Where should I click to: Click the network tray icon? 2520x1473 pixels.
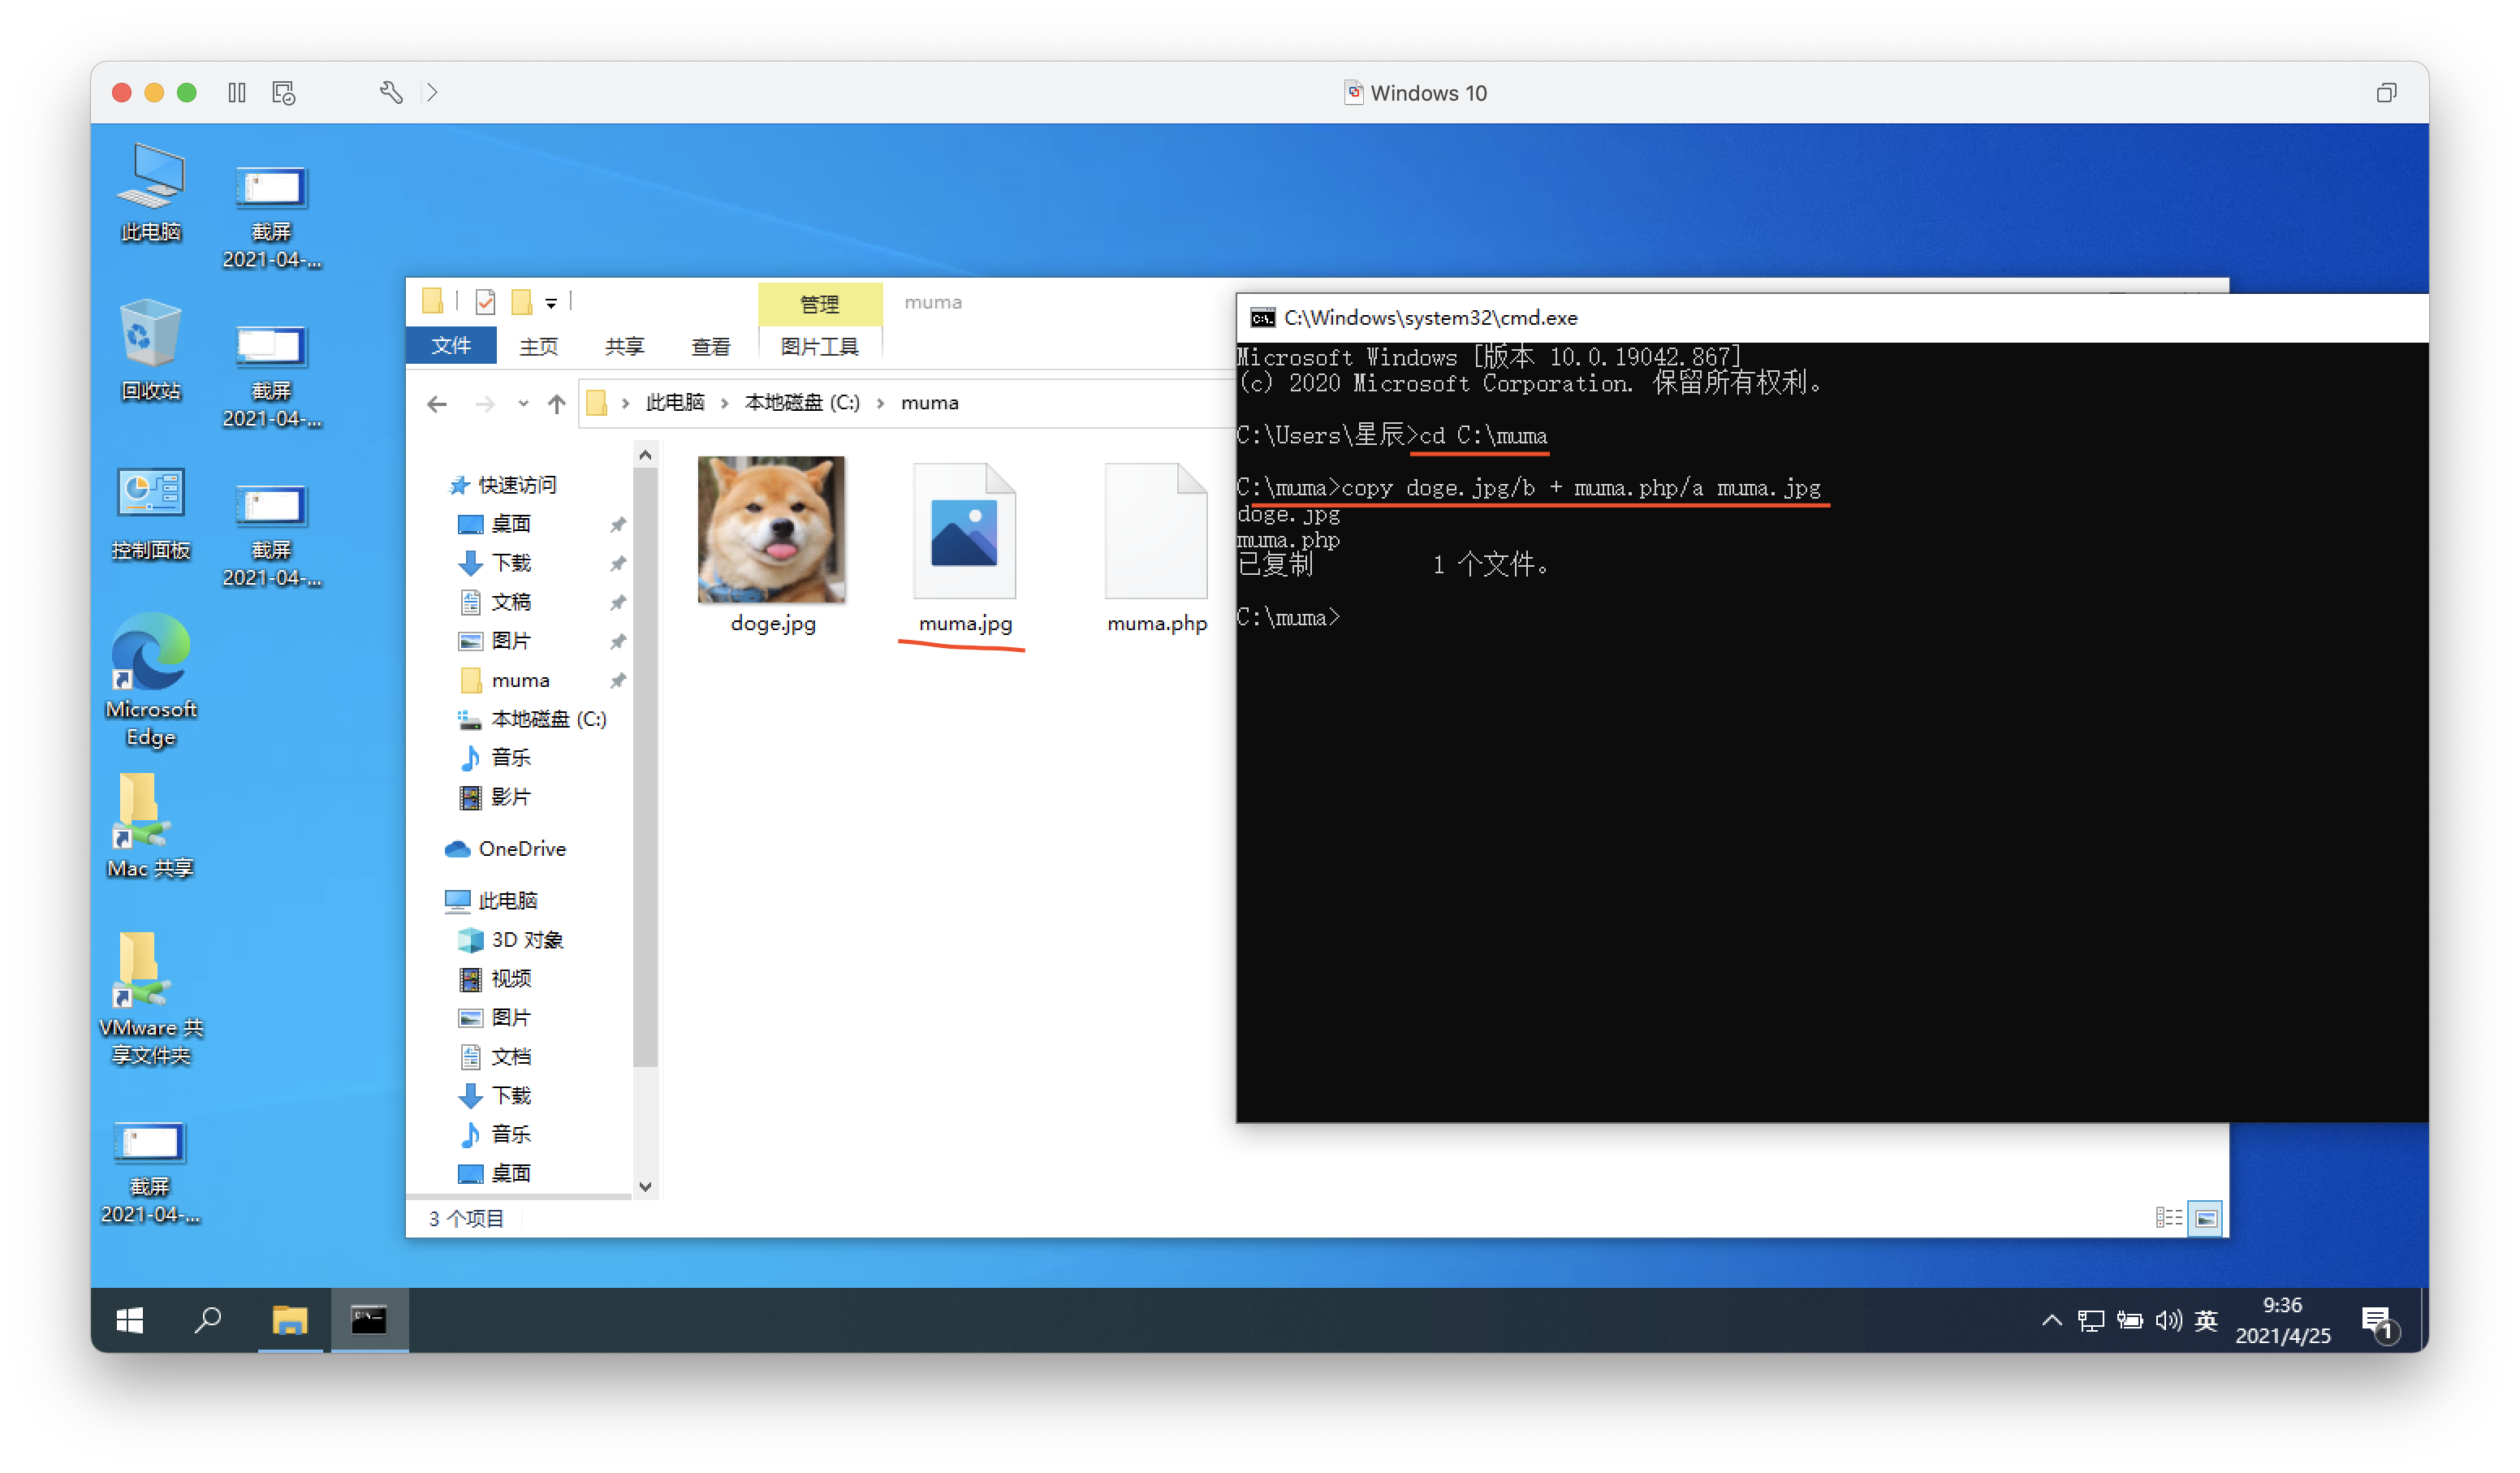pos(2090,1321)
